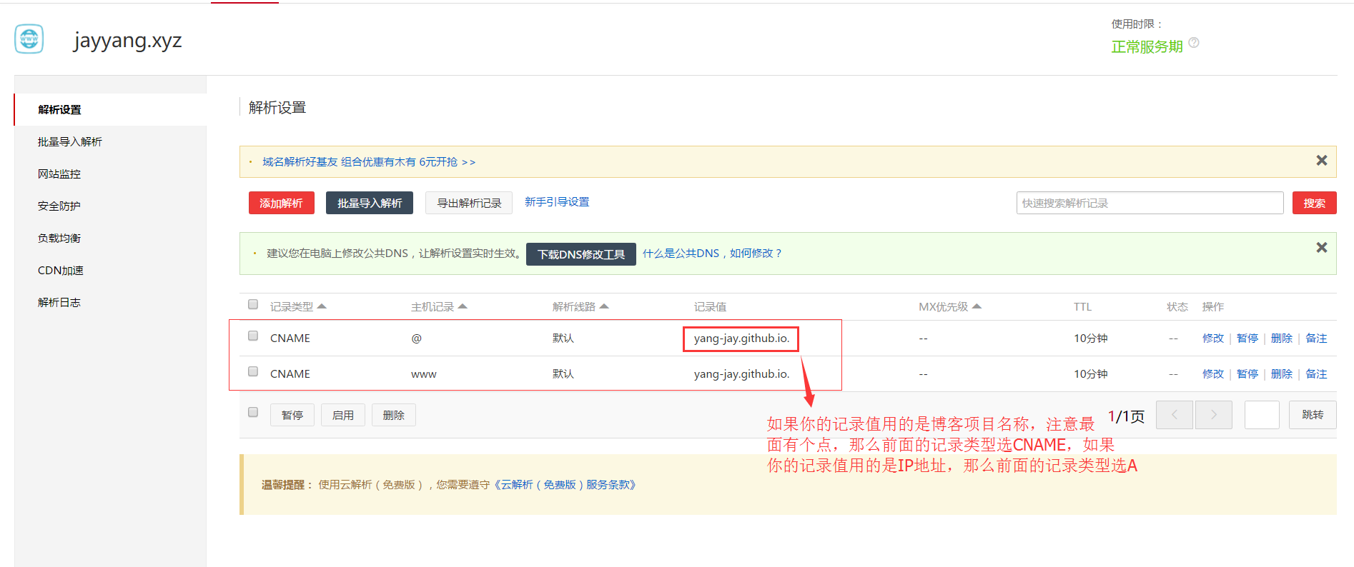Click the red 添加解析 button
Image resolution: width=1354 pixels, height=567 pixels.
coord(281,203)
